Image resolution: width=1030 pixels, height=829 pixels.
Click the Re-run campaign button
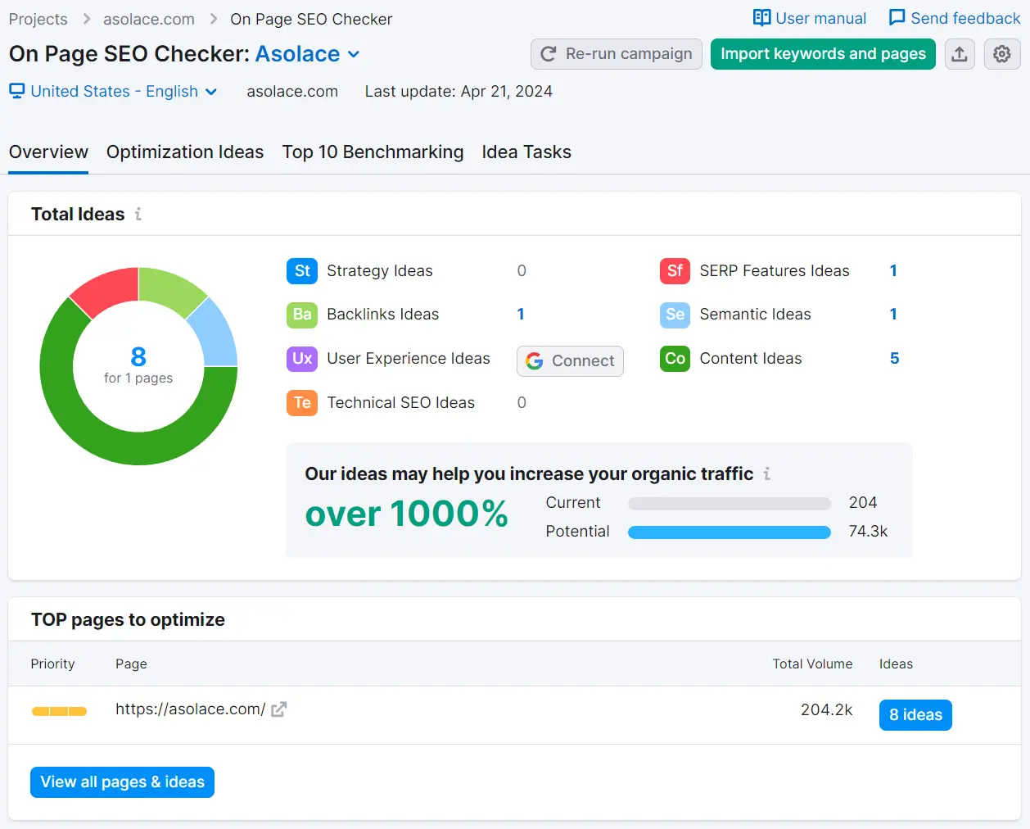617,54
